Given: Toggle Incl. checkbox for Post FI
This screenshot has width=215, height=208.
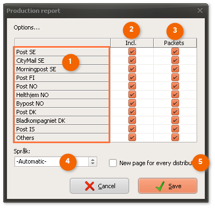Looking at the screenshot, I should (x=132, y=78).
